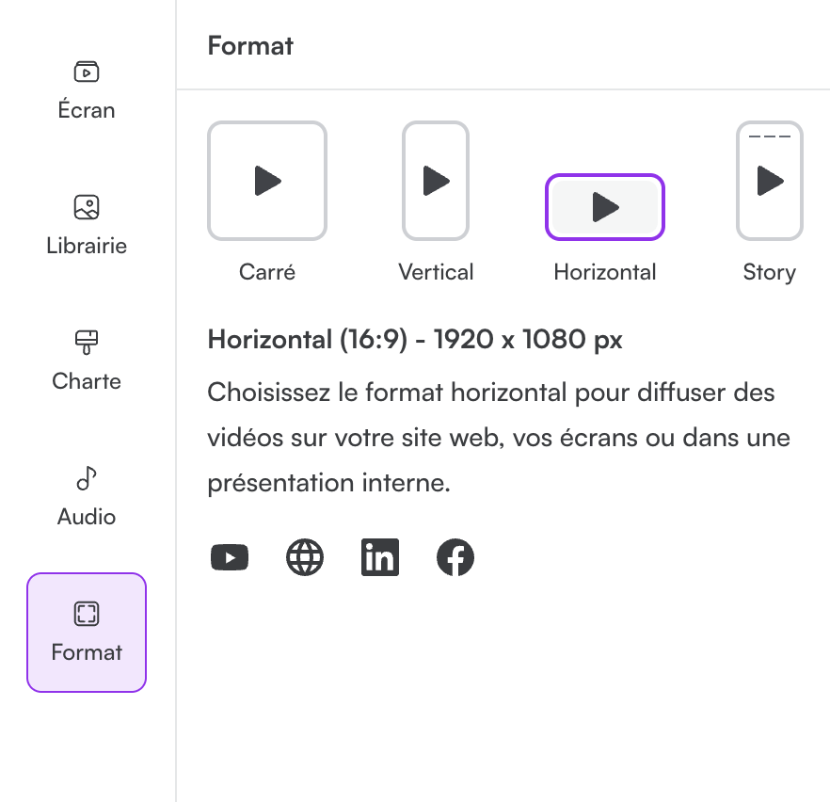Screen dimensions: 830x802
Task: Click the YouTube platform icon
Action: 230,557
